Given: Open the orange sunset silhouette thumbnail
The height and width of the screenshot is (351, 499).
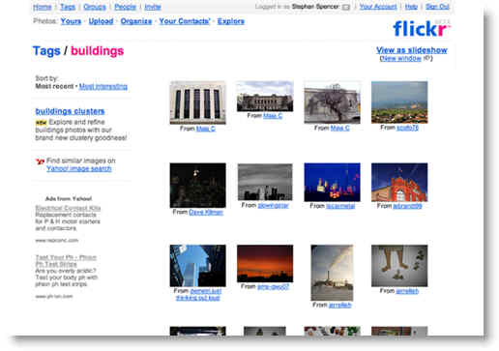Looking at the screenshot, I should pos(265,263).
